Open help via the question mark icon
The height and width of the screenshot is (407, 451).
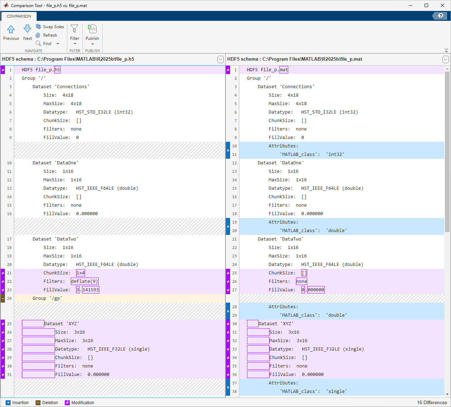coord(440,16)
